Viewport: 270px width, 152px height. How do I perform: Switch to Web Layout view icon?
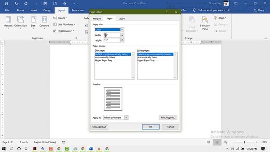[x=226, y=142]
